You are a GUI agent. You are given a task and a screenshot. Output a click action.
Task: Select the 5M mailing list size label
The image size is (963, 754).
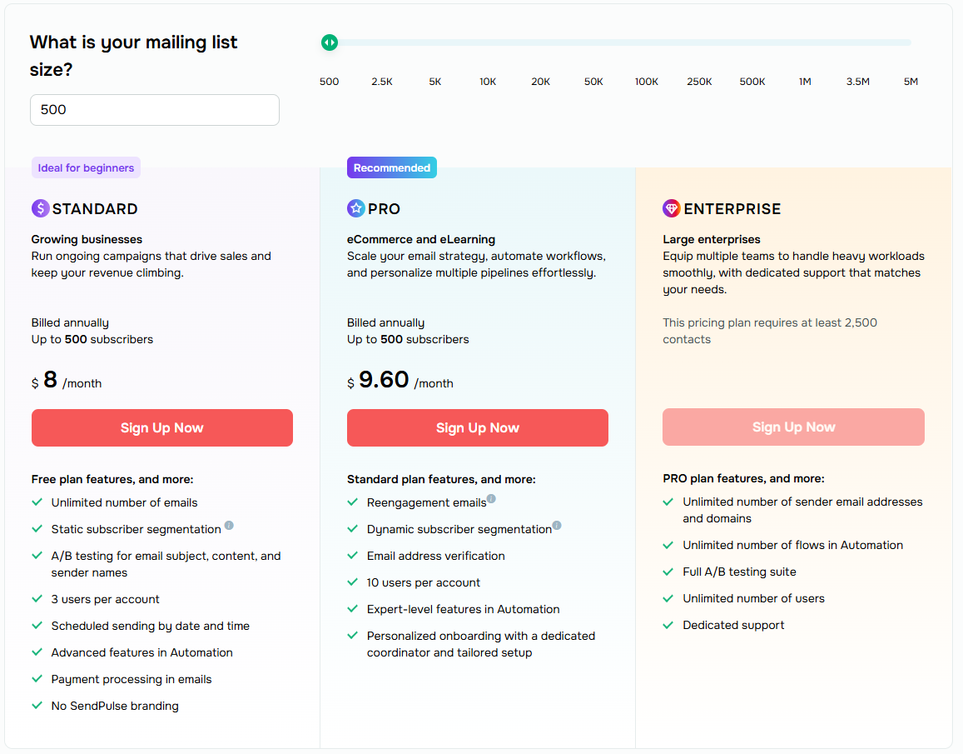911,82
